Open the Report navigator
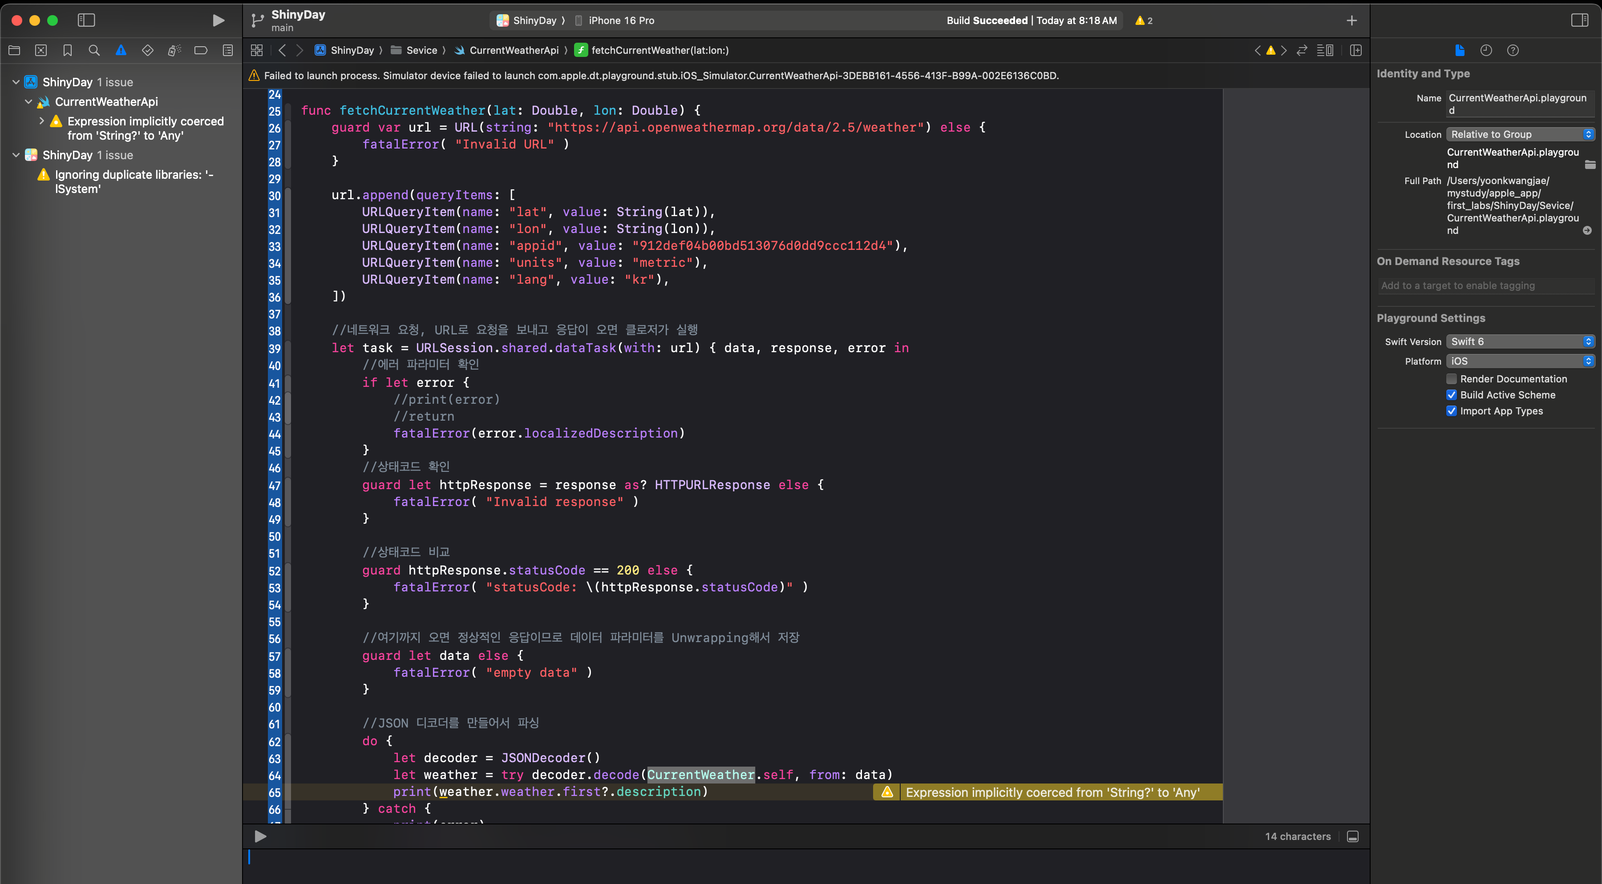 click(227, 50)
